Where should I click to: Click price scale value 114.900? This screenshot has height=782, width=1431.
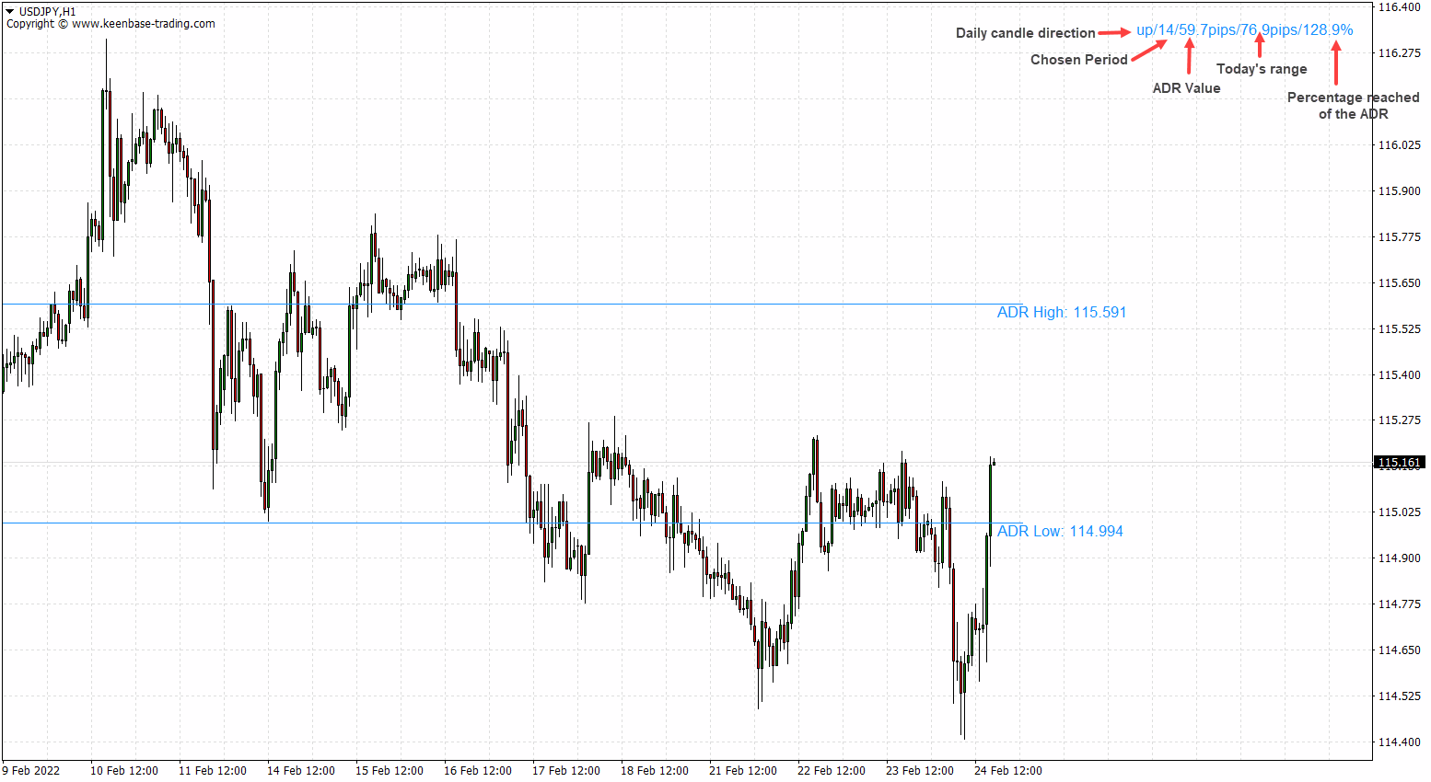(x=1399, y=558)
